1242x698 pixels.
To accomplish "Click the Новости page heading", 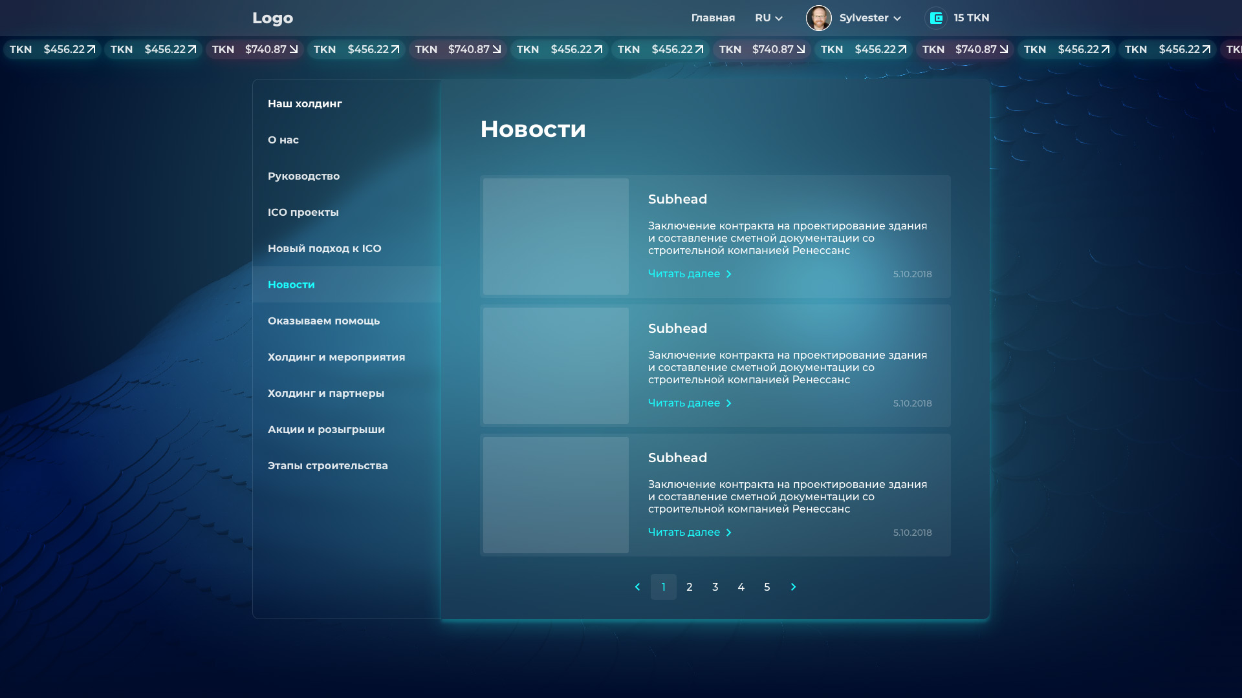I will [533, 129].
